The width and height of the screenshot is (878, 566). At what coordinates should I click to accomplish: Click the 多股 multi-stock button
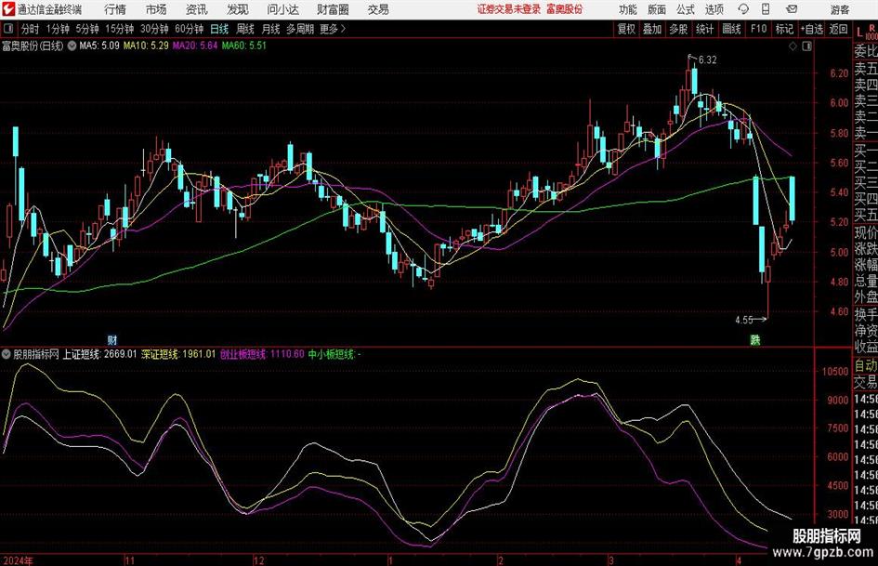click(678, 29)
